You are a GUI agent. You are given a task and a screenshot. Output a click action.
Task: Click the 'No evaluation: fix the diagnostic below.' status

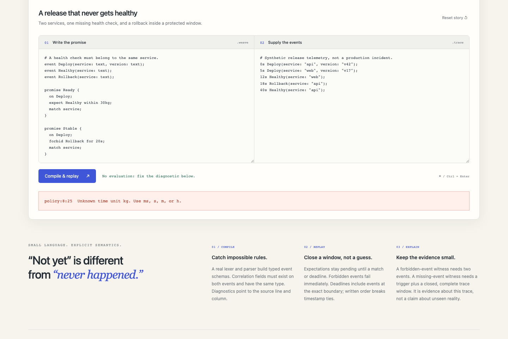pyautogui.click(x=149, y=176)
